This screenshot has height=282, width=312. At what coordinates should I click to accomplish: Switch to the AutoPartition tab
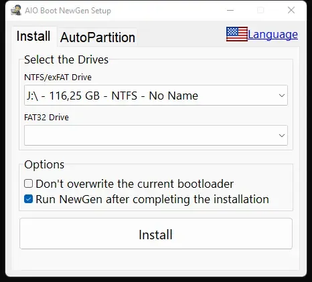coord(98,37)
